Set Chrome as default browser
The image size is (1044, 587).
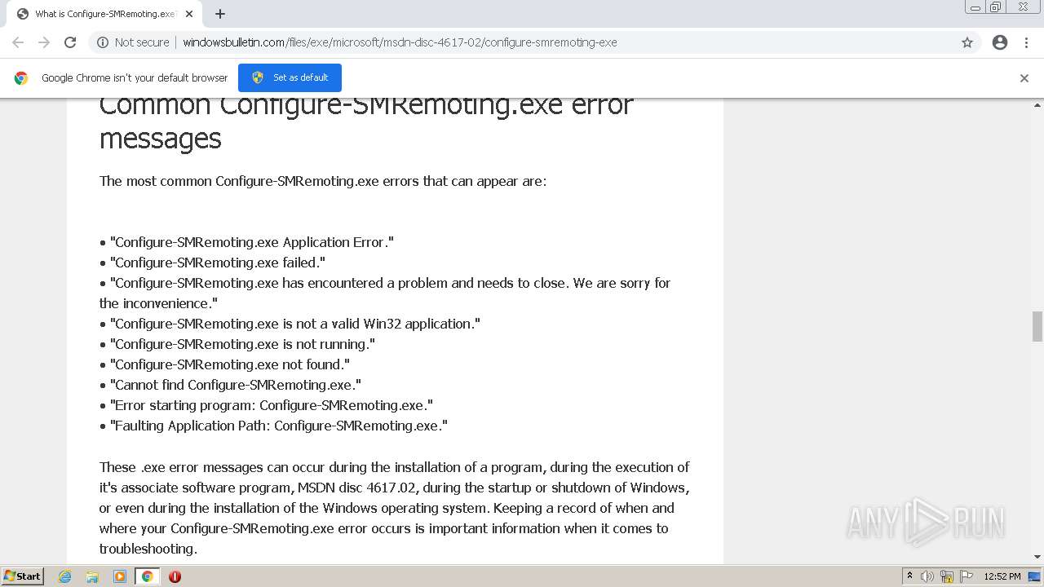(290, 77)
